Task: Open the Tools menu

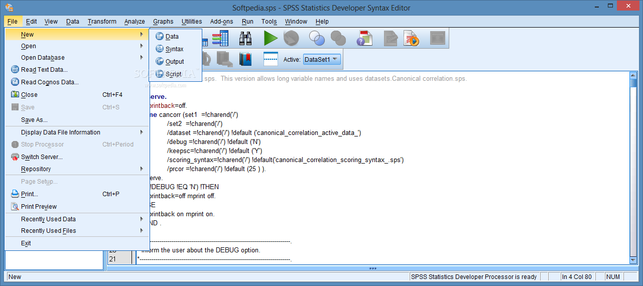Action: (269, 21)
